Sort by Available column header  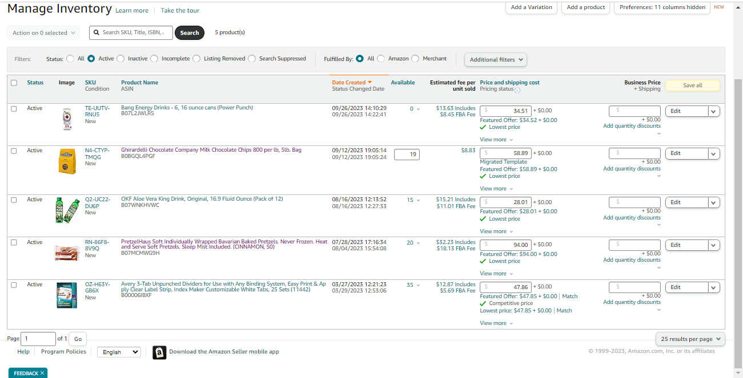point(403,83)
